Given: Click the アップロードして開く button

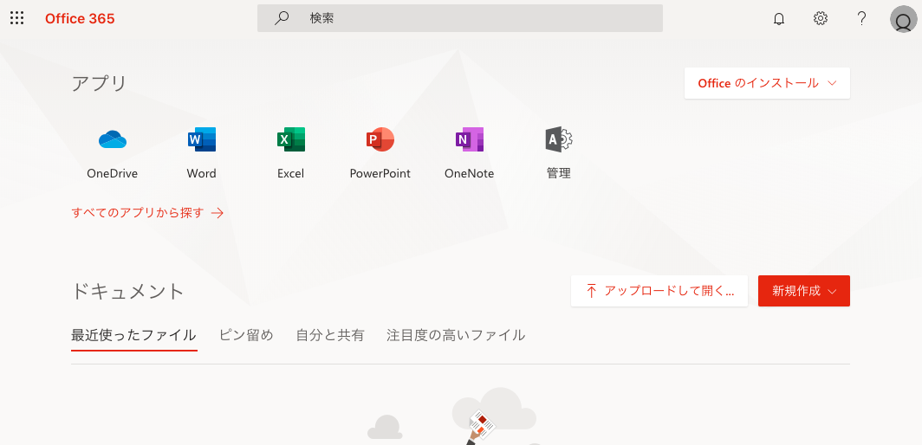Looking at the screenshot, I should click(659, 291).
